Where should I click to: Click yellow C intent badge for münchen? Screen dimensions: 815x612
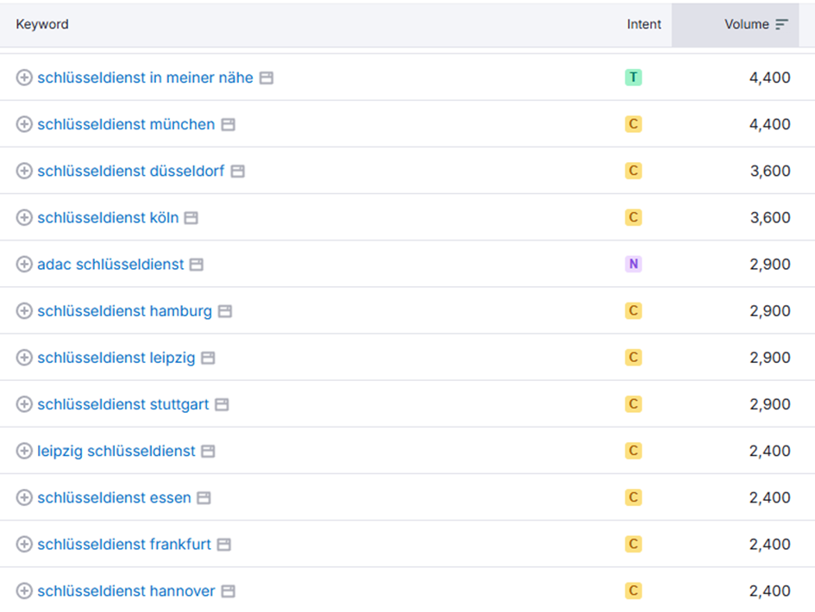coord(633,124)
